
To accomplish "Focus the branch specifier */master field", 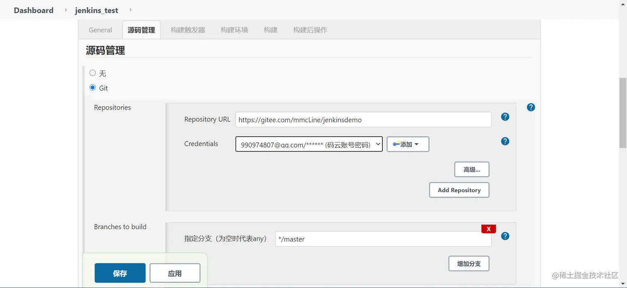I will (x=383, y=239).
